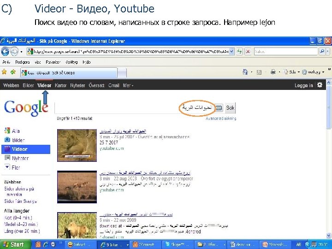Screen dimensions: 332x249
Task: Open the Avancerad sökning link
Action: [x=221, y=119]
